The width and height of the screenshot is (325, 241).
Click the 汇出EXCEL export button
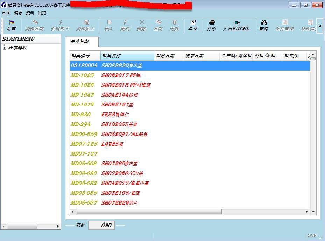click(x=236, y=25)
